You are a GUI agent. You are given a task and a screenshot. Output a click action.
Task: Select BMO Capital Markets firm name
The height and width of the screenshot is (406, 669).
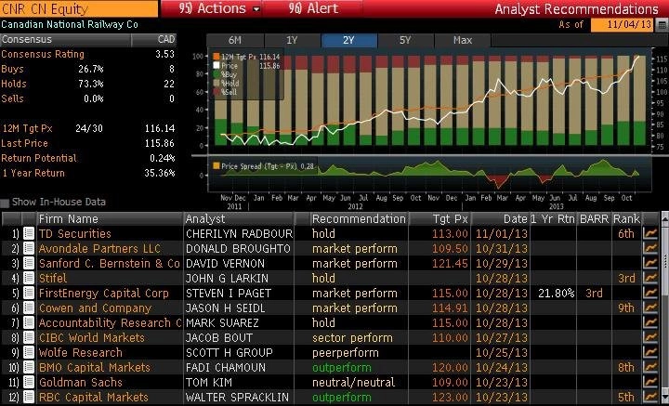(x=94, y=367)
